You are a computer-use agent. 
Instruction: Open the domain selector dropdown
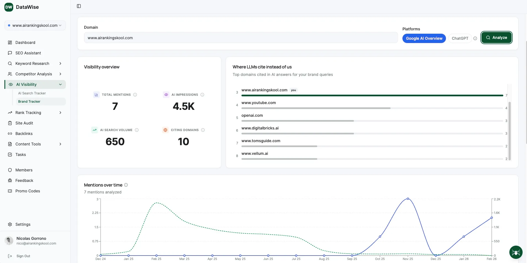[35, 25]
